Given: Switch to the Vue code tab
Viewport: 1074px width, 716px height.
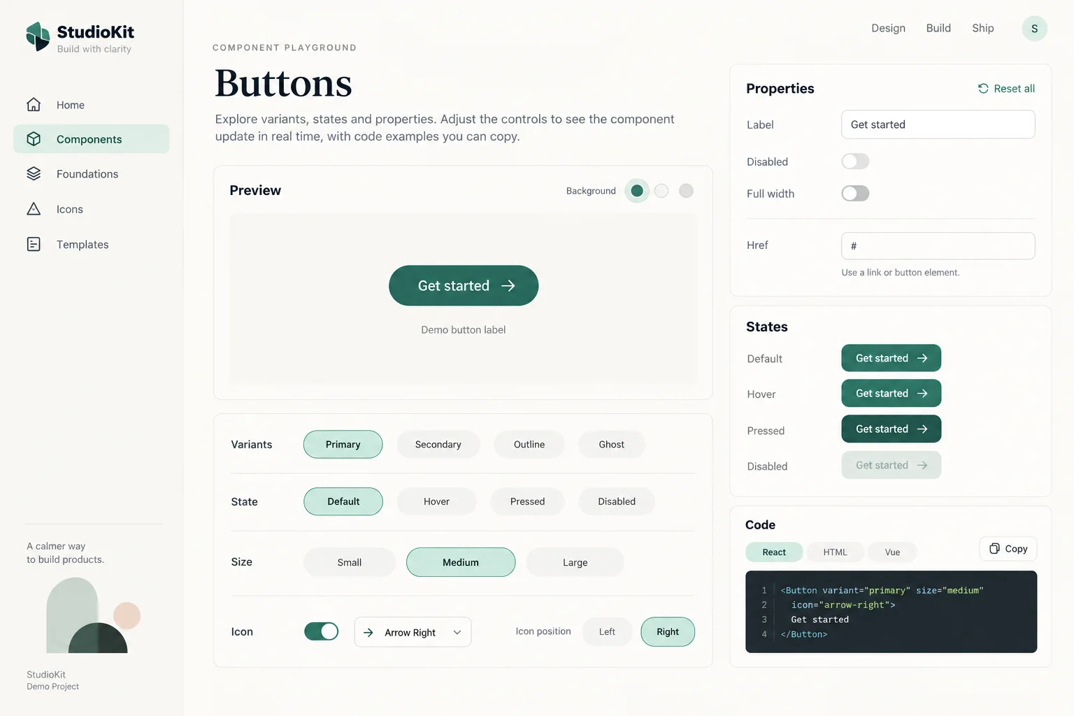Looking at the screenshot, I should tap(892, 552).
